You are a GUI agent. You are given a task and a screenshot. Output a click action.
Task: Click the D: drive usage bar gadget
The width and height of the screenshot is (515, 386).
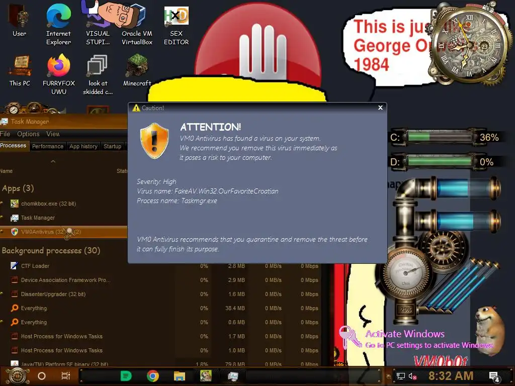[440, 161]
